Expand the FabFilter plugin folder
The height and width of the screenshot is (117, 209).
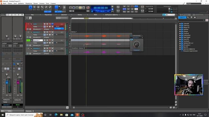pyautogui.click(x=180, y=30)
